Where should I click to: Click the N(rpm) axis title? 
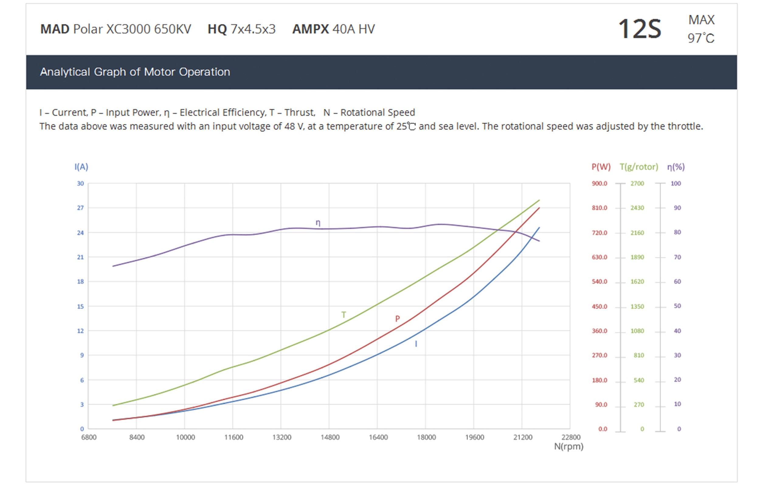point(569,447)
